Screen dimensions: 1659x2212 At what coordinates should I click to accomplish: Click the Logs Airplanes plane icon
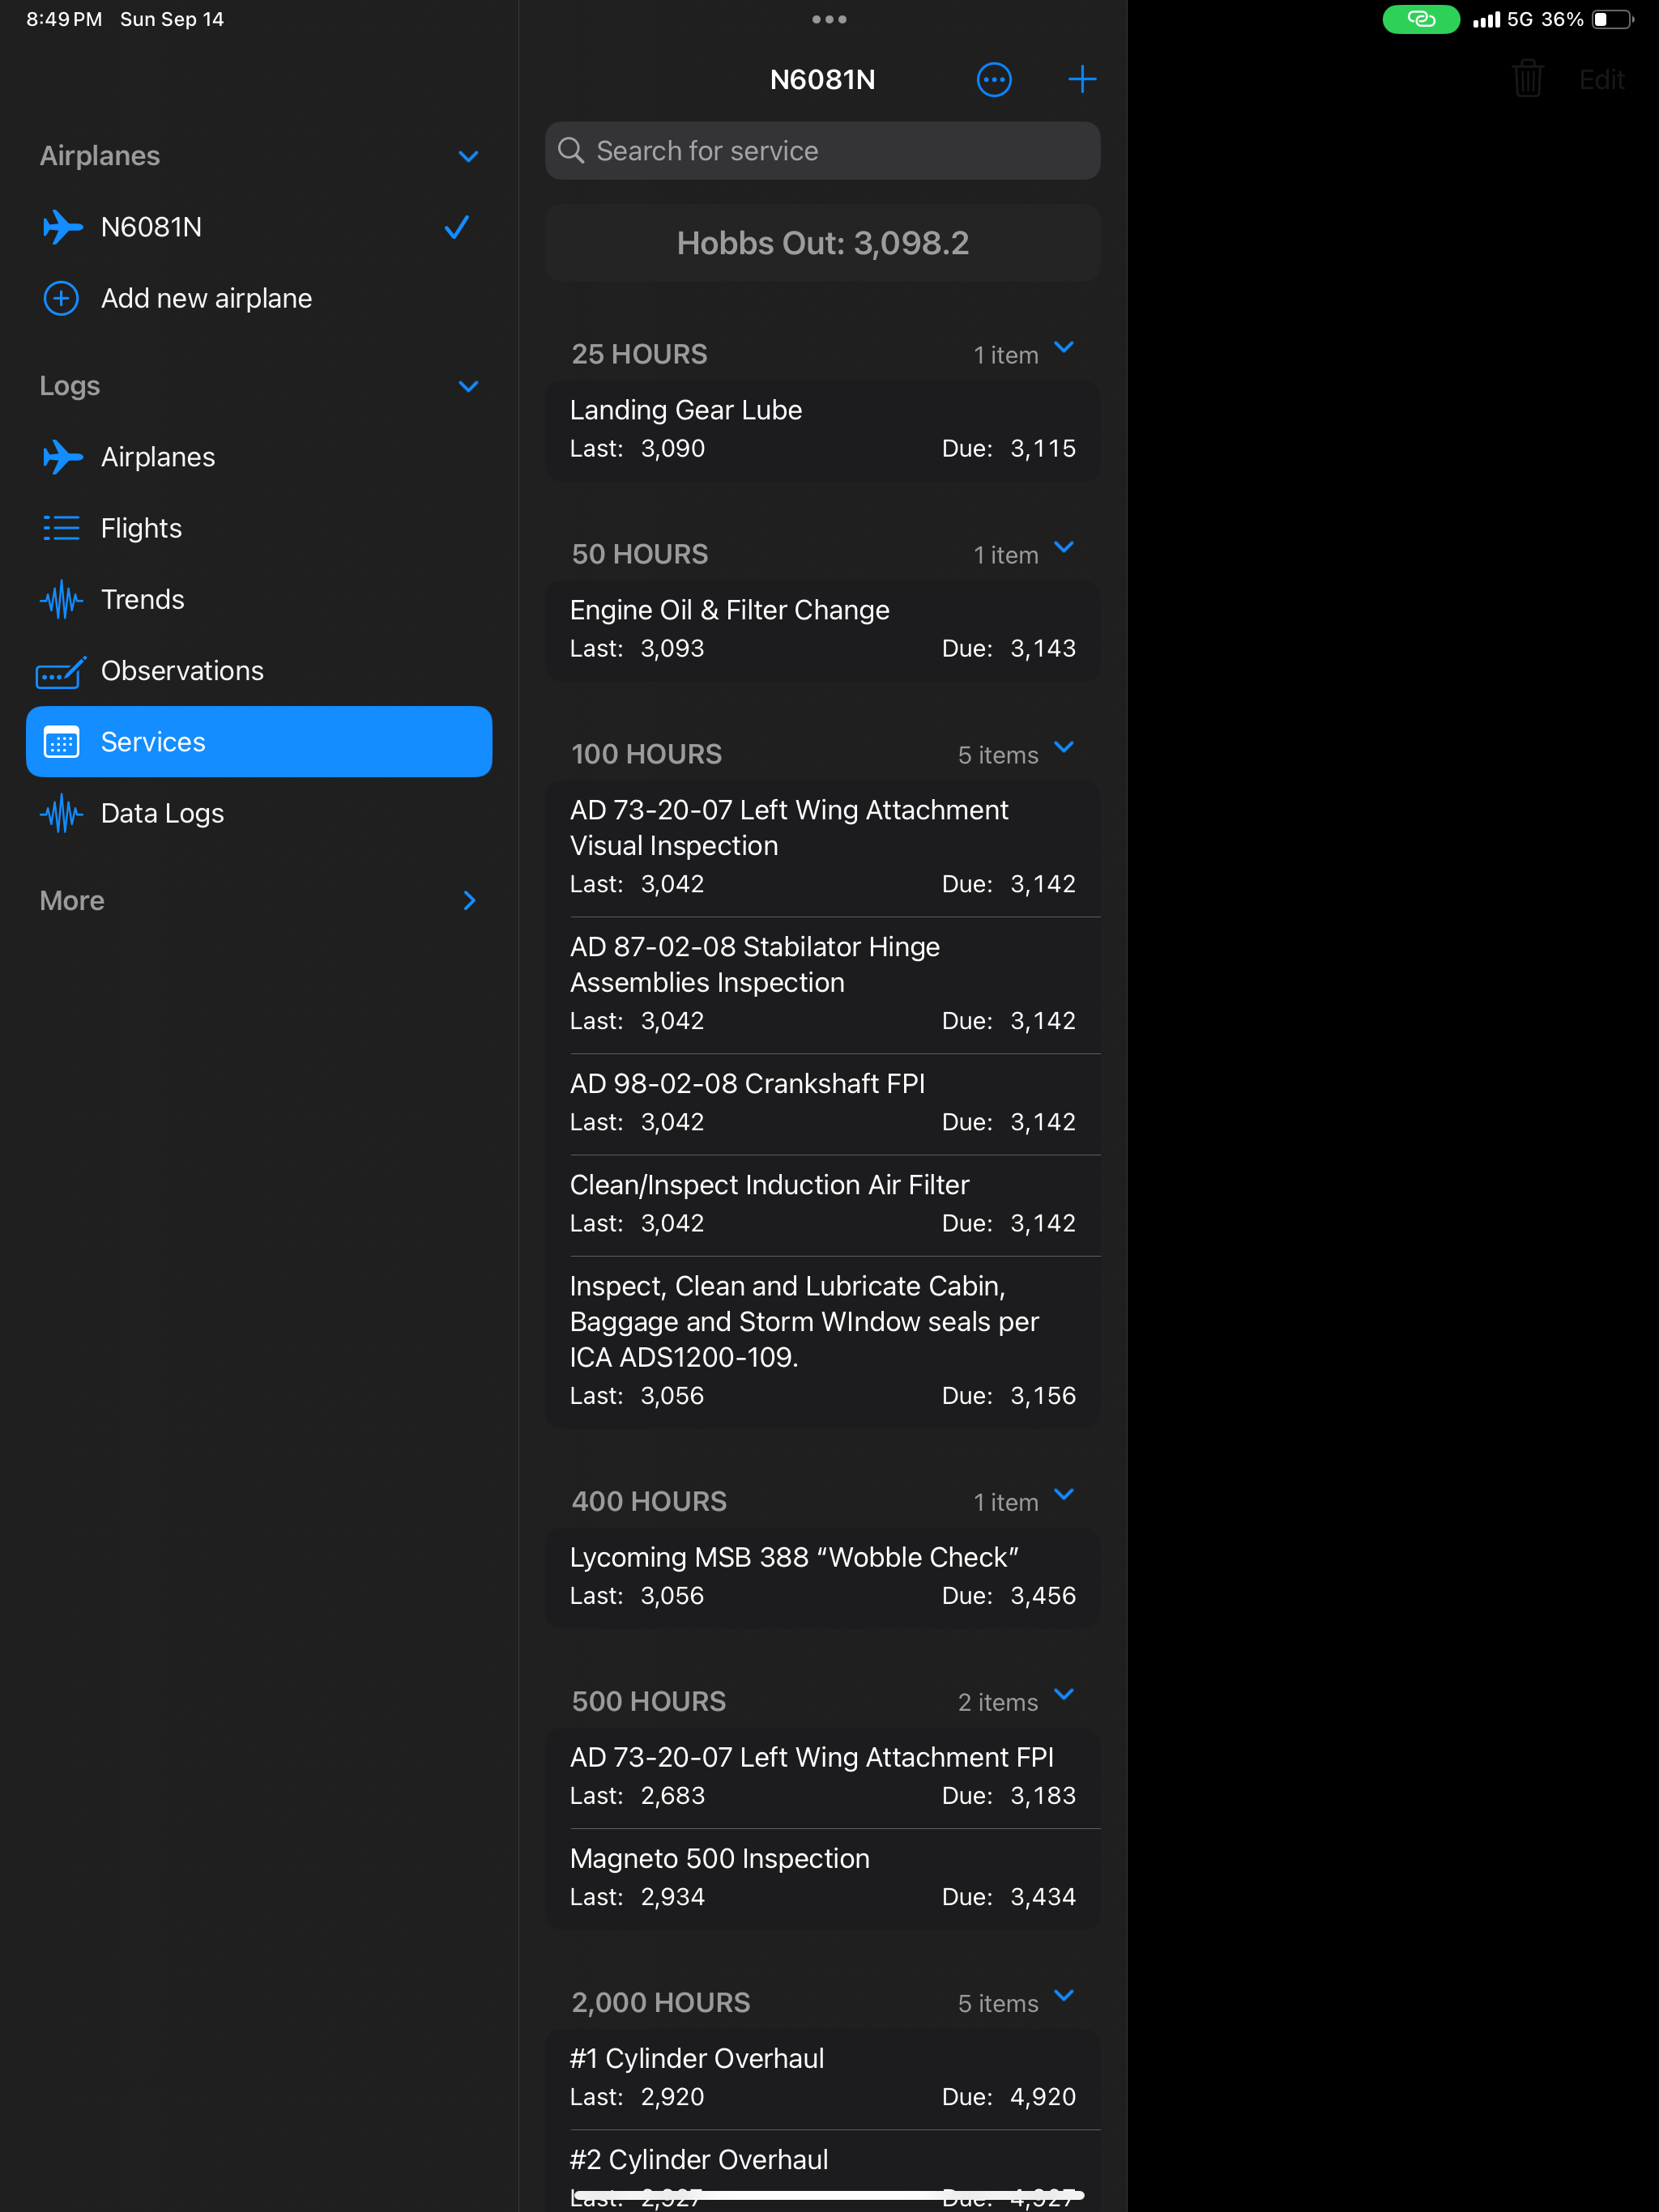pyautogui.click(x=62, y=457)
